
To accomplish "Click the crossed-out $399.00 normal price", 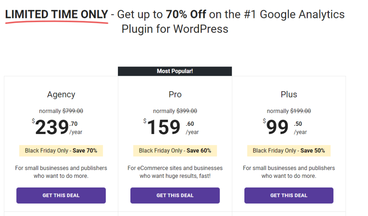I will click(x=187, y=111).
